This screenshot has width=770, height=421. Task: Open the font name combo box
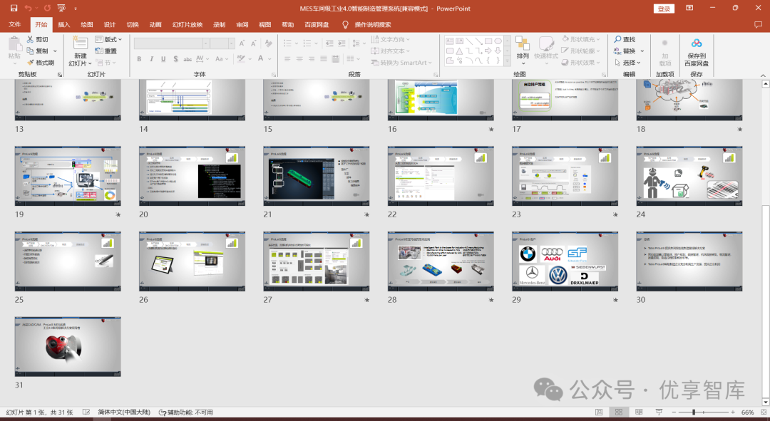171,43
